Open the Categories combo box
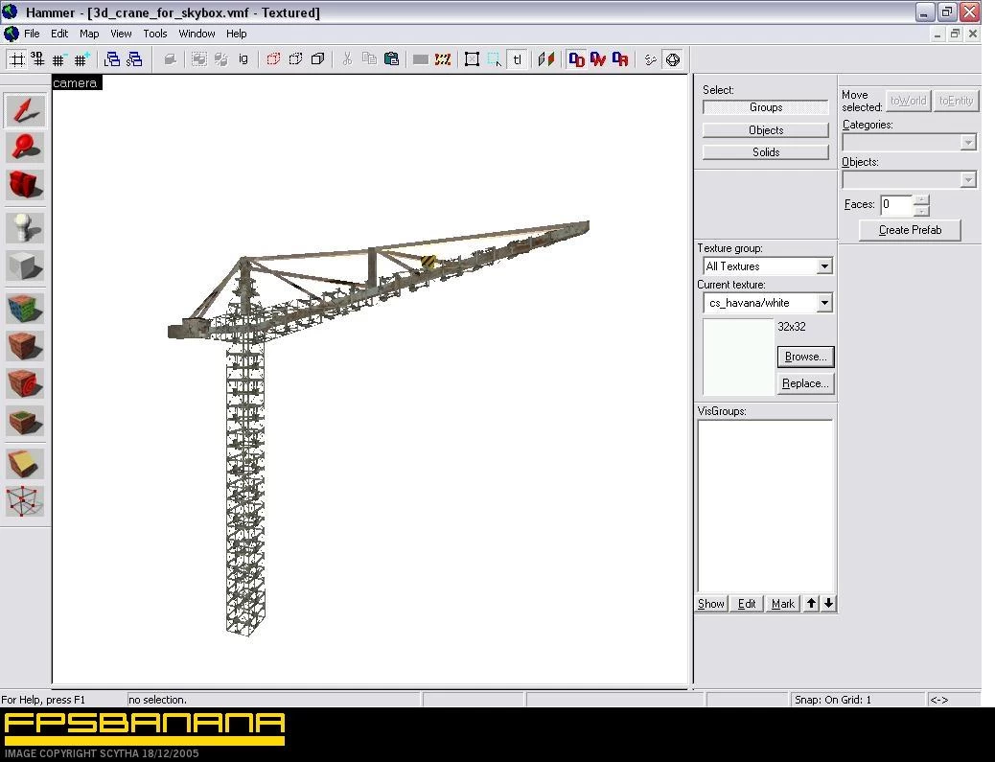995x762 pixels. tap(909, 142)
